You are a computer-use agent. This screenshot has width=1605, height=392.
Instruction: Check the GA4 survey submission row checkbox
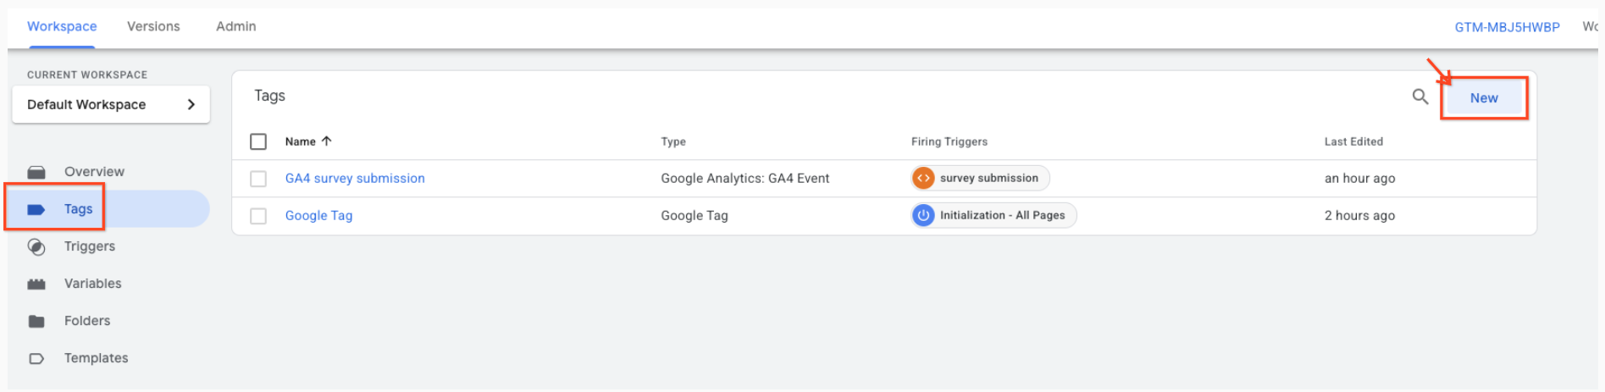click(258, 179)
